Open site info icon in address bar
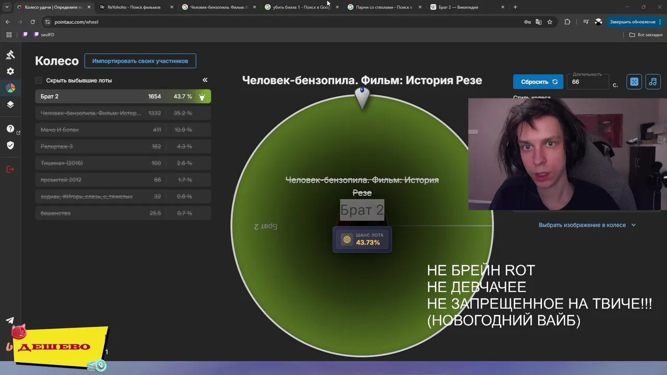 point(47,22)
